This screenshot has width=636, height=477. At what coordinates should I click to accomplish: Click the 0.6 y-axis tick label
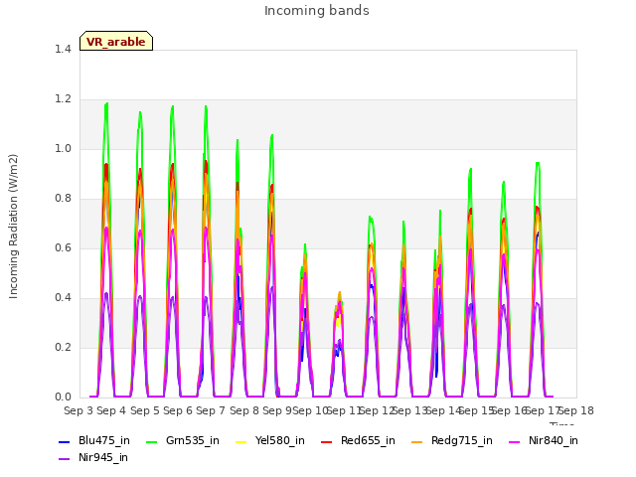(63, 247)
